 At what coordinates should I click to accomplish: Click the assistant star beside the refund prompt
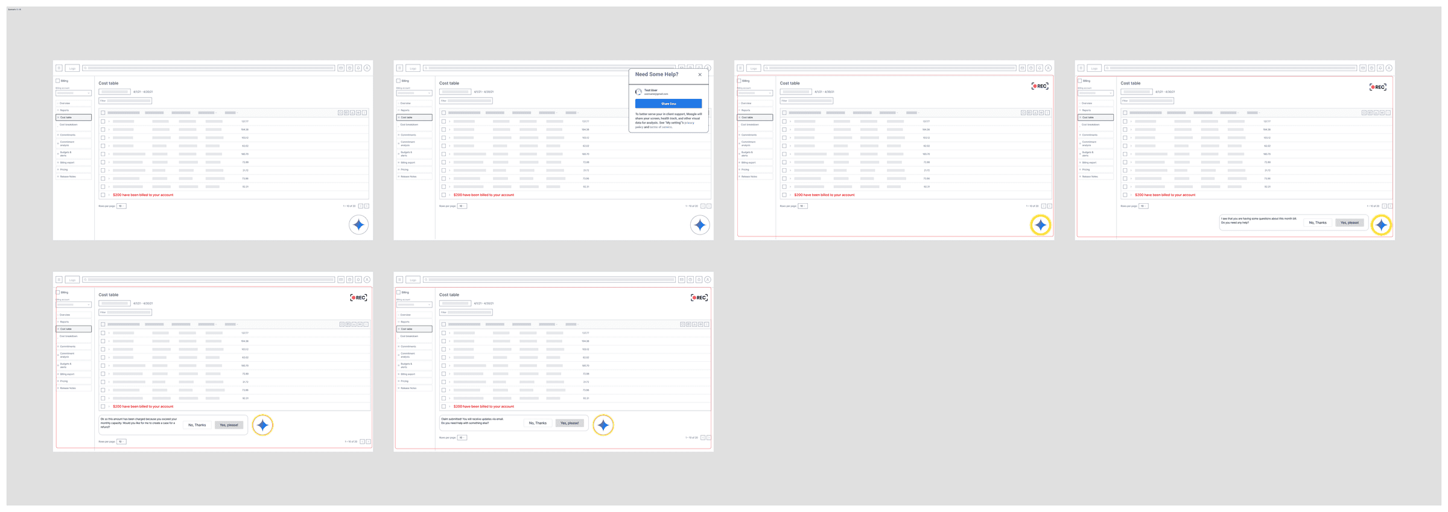click(x=262, y=425)
